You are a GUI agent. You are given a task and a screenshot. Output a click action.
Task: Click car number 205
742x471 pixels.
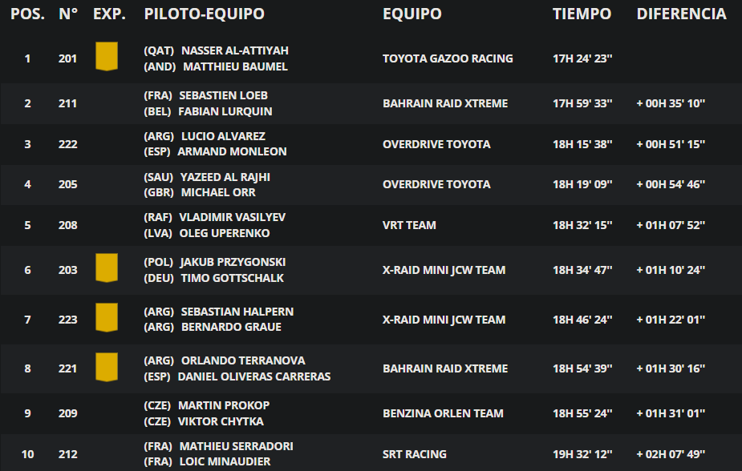(x=67, y=184)
